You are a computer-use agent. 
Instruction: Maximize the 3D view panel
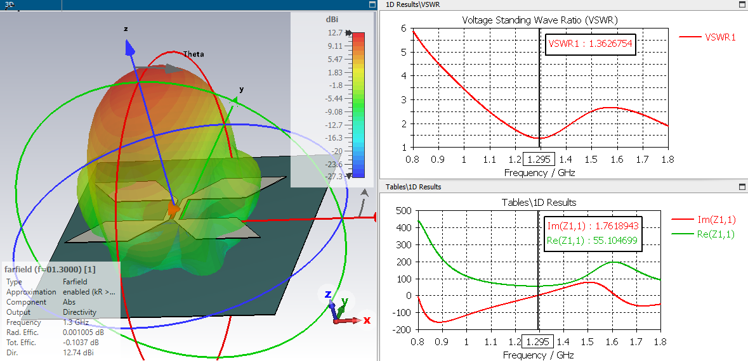click(372, 4)
